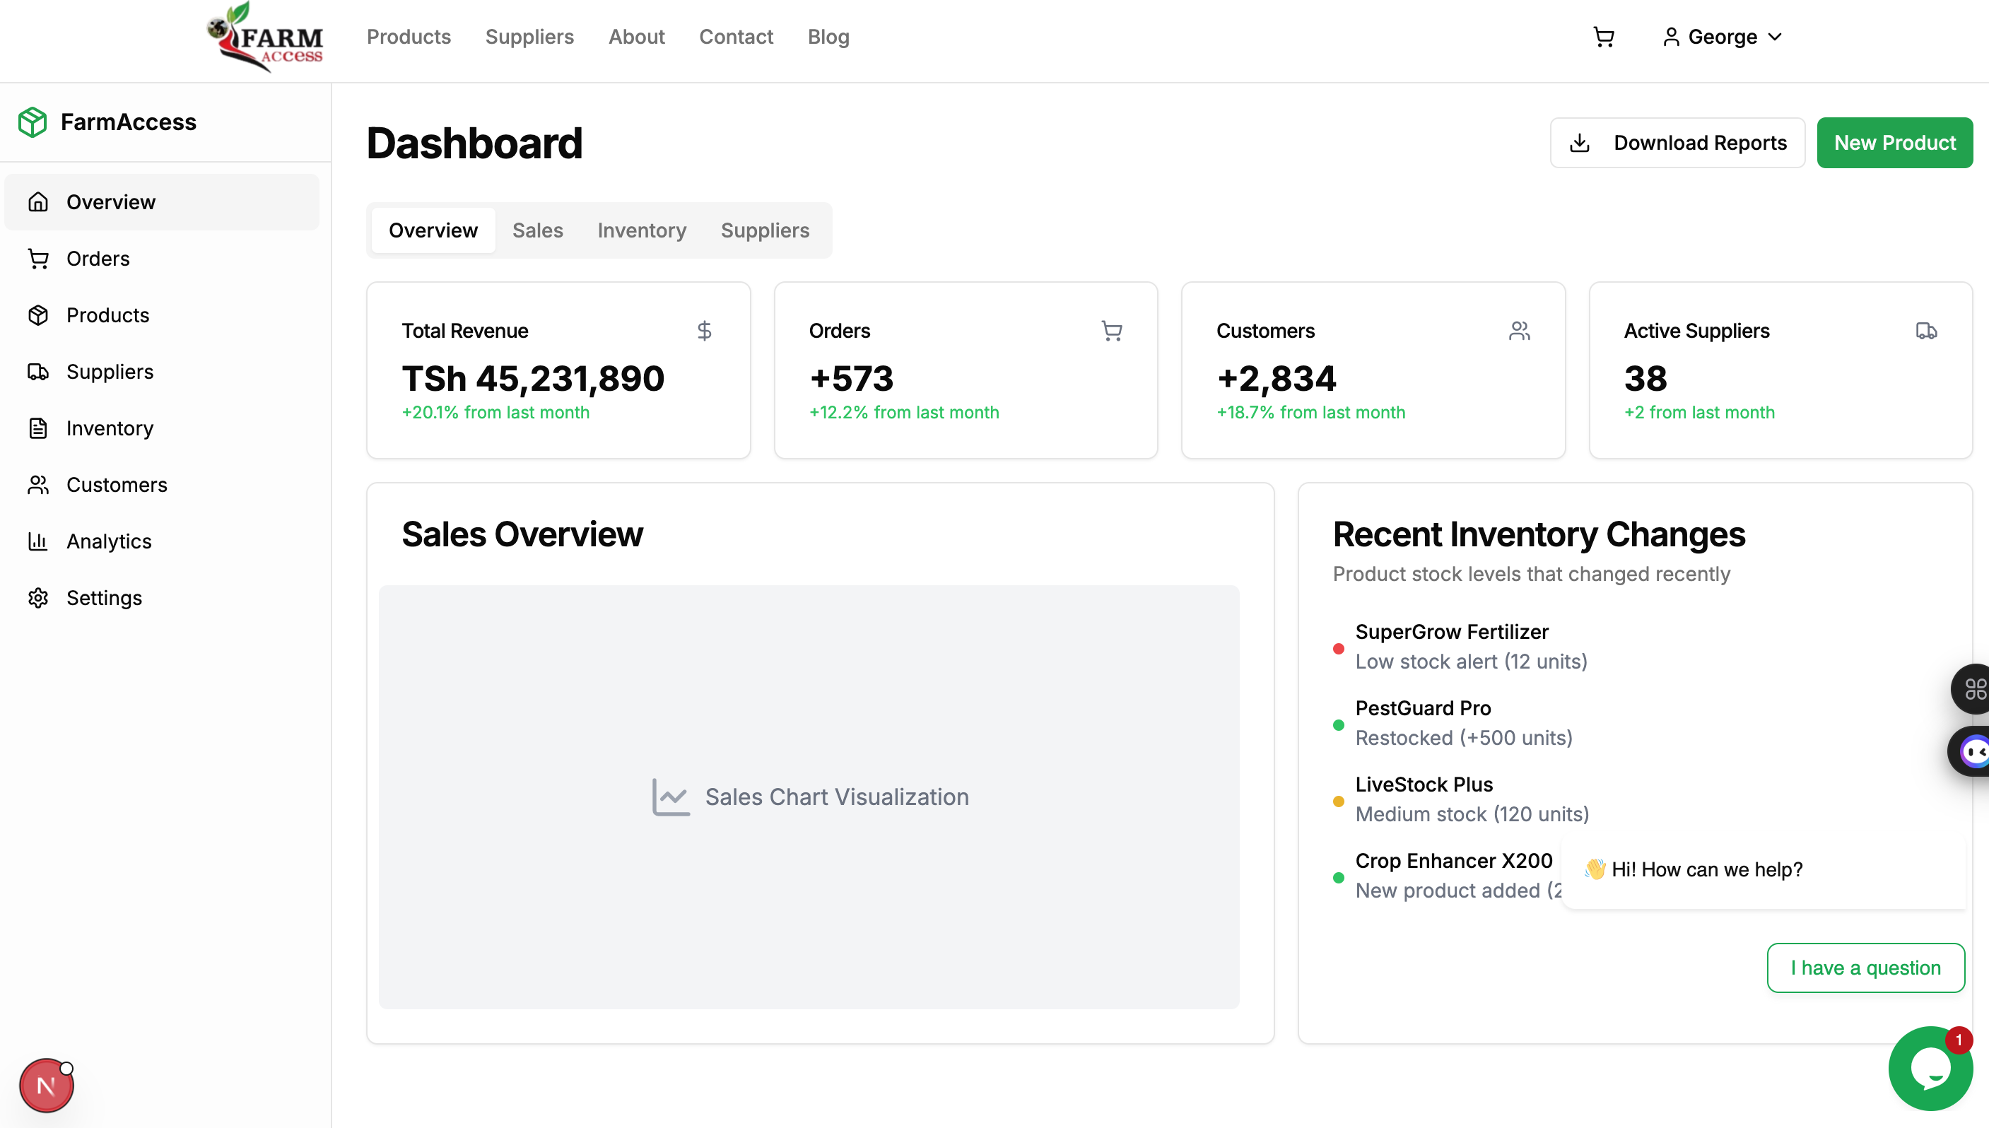Image resolution: width=1989 pixels, height=1128 pixels.
Task: Go to the About page
Action: 637,37
